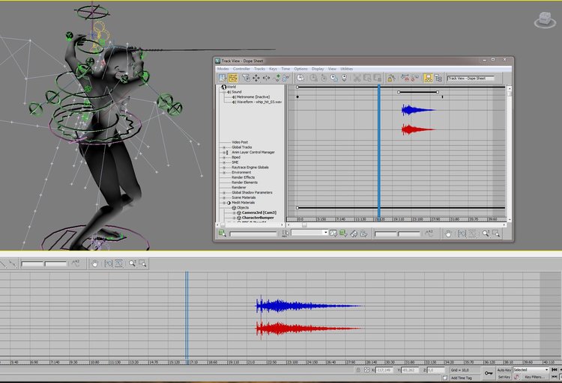Select the Slide Keys tool
Screen dimensions: 562x383
pos(266,78)
